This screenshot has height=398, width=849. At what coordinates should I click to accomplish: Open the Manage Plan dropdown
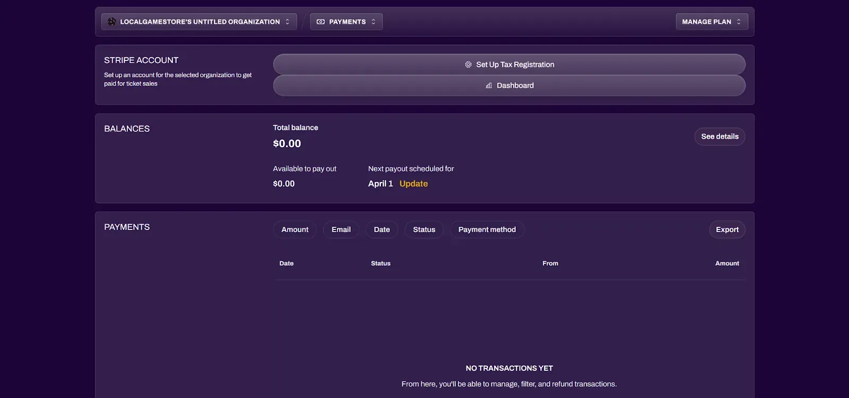(x=712, y=22)
